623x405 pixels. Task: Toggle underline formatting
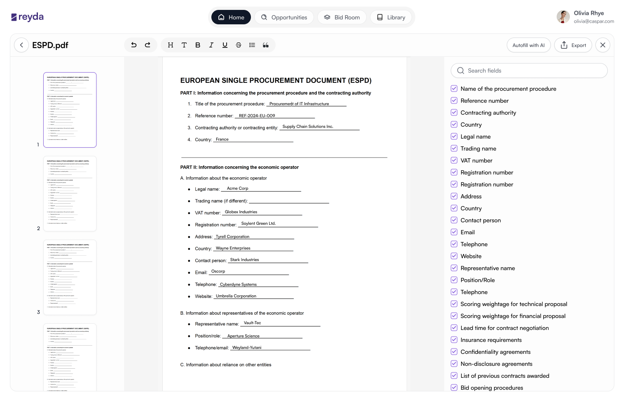click(x=225, y=45)
